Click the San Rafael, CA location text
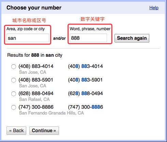The width and height of the screenshot is (167, 142). click(x=34, y=99)
